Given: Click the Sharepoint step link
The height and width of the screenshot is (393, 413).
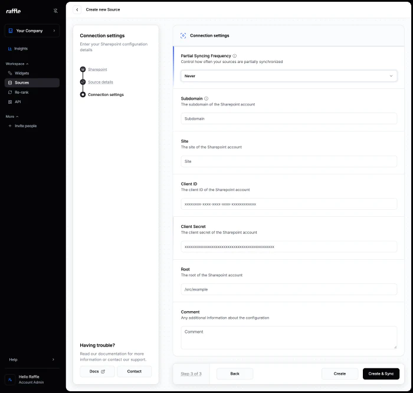Looking at the screenshot, I should (x=97, y=70).
